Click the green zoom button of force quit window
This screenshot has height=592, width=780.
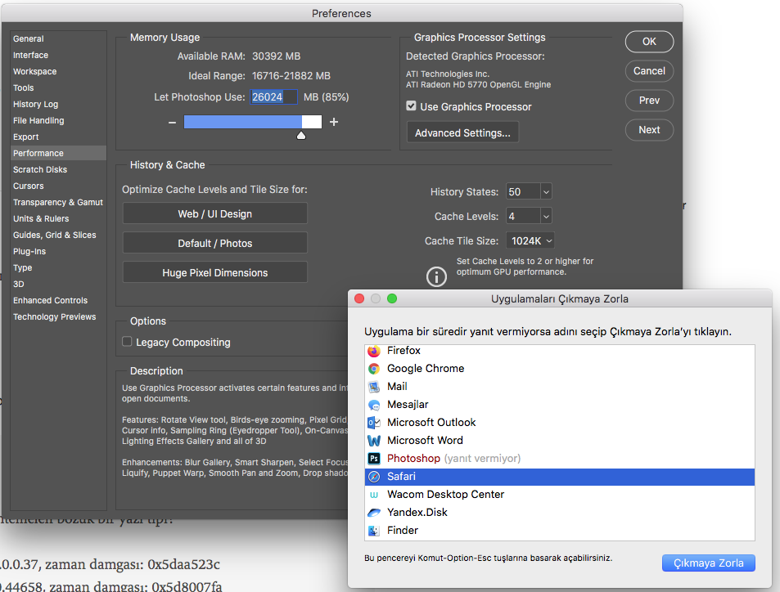point(392,298)
